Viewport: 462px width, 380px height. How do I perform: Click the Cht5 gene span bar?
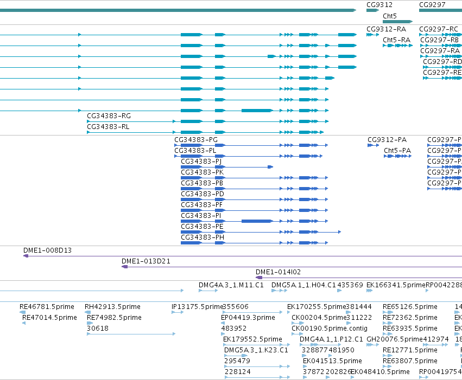pyautogui.click(x=397, y=22)
